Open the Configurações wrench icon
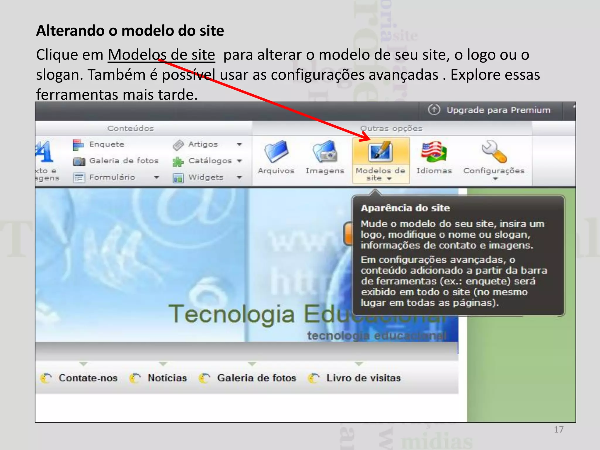This screenshot has width=600, height=450. pyautogui.click(x=494, y=151)
